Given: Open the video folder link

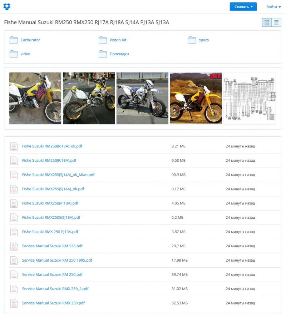Looking at the screenshot, I should tap(25, 54).
